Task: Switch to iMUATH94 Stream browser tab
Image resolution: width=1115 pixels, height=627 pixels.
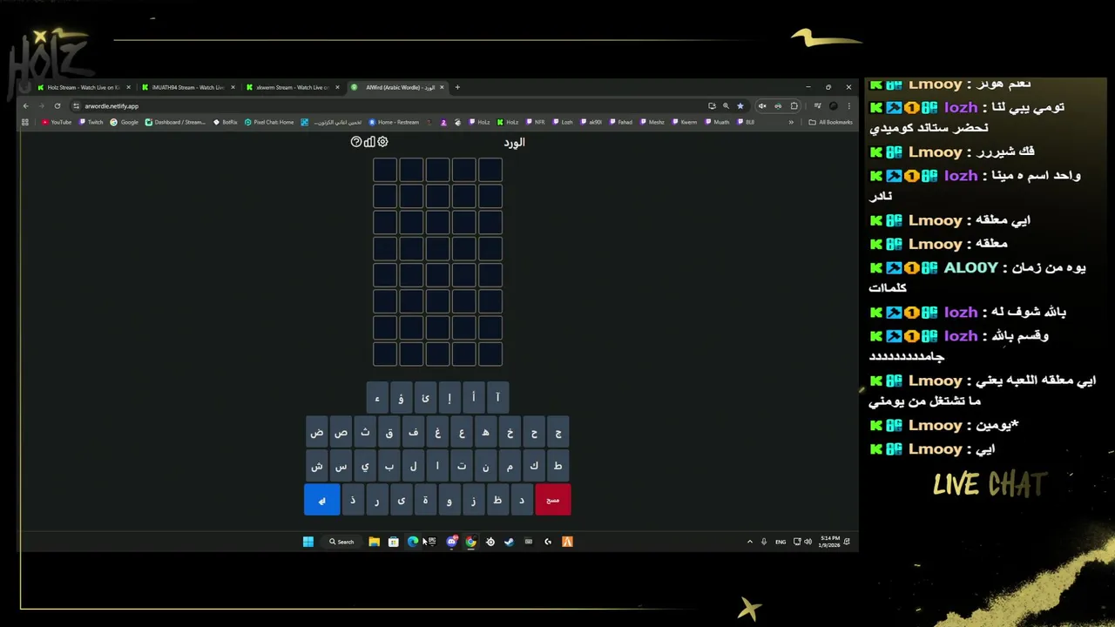Action: 188,87
